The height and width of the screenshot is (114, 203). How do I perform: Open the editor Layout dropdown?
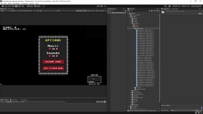point(196,6)
